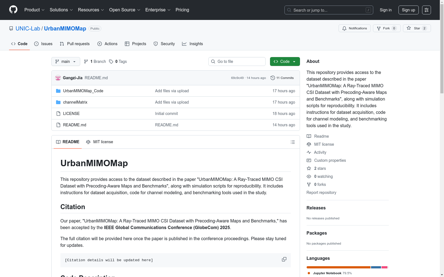Viewport: 444px width, 277px height.
Task: Click the blue segment of language bar
Action: coord(376,267)
